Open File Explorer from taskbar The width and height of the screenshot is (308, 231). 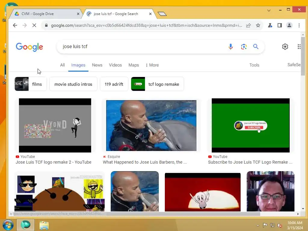tap(44, 225)
